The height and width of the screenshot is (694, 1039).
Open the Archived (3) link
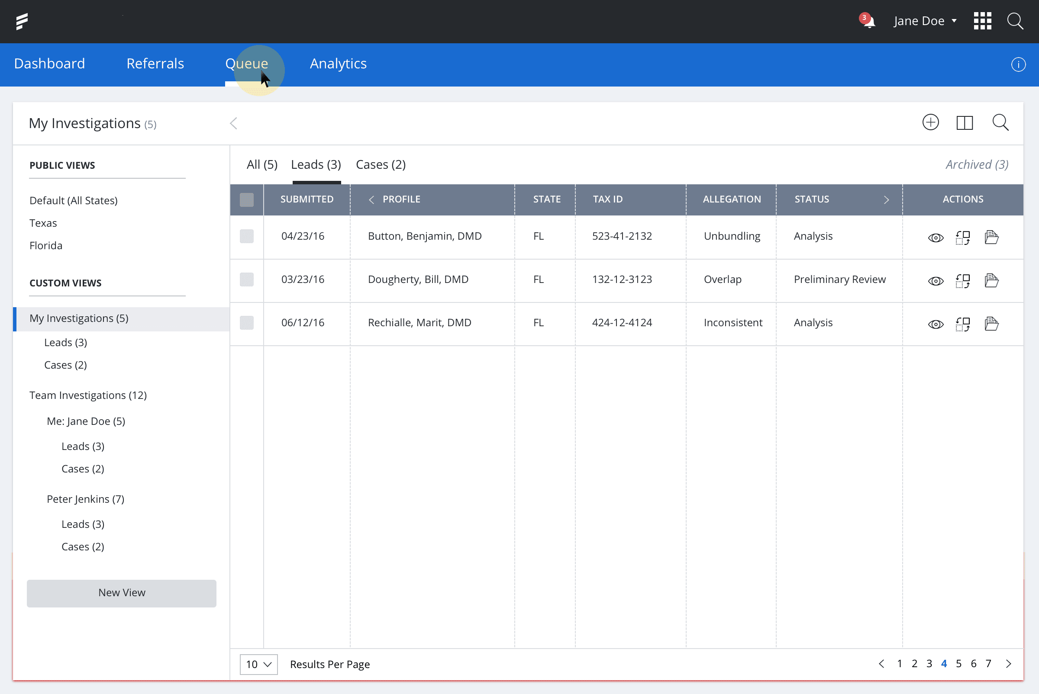pyautogui.click(x=977, y=165)
